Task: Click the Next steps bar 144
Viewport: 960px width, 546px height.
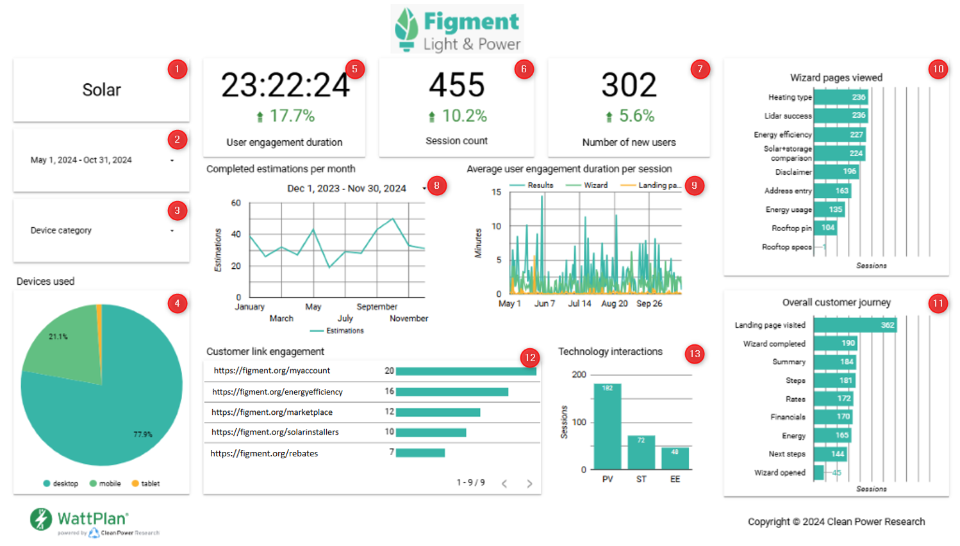Action: (831, 454)
